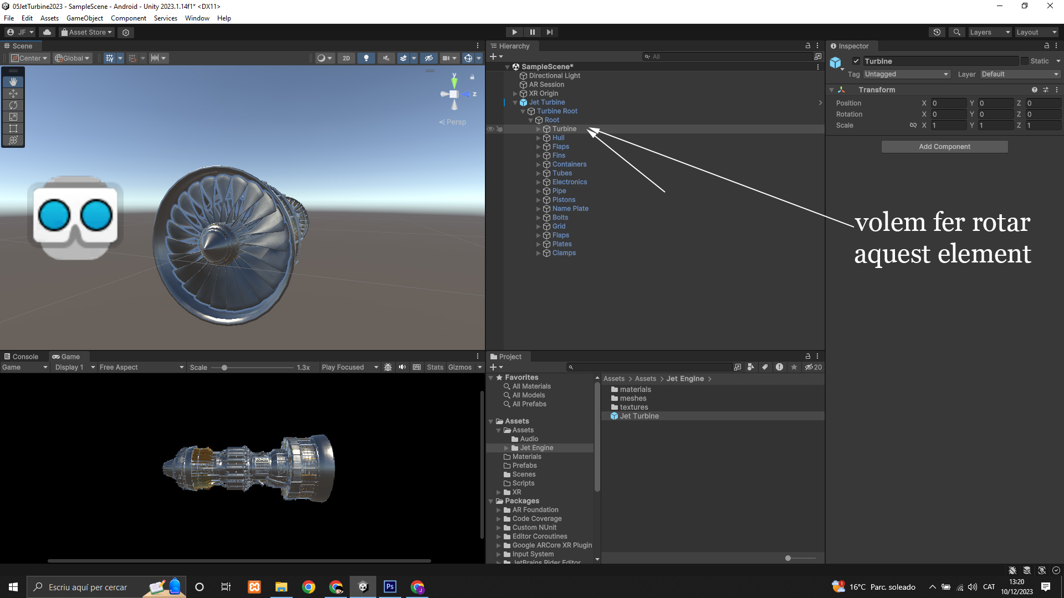The width and height of the screenshot is (1064, 598).
Task: Click the Add Component button
Action: [x=944, y=147]
